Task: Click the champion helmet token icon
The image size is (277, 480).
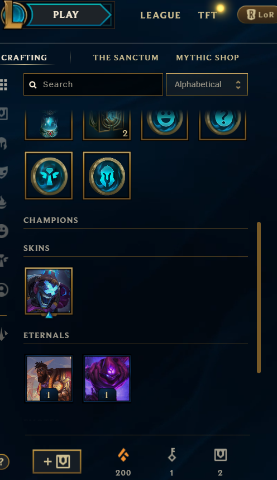Action: [107, 175]
